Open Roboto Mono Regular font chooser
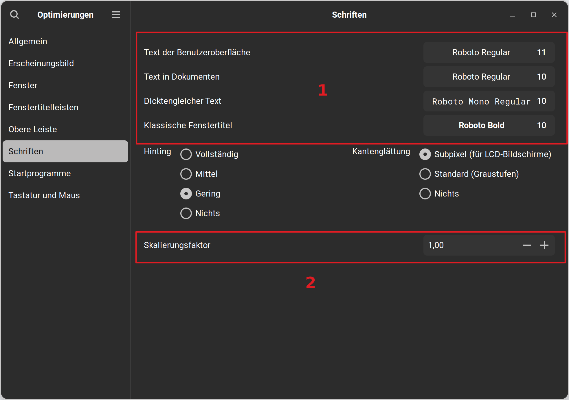Image resolution: width=569 pixels, height=400 pixels. (x=489, y=101)
